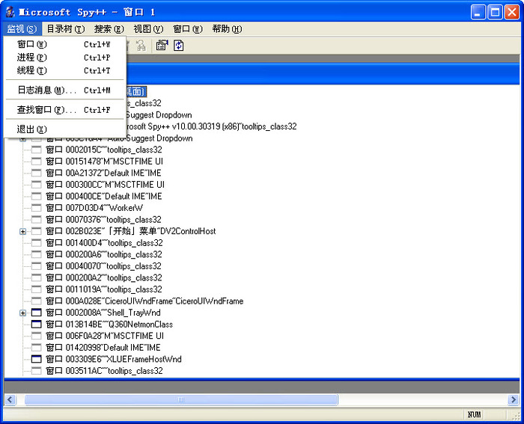Open the 监视(S) menu
Screen dimensions: 524x424
coord(22,29)
